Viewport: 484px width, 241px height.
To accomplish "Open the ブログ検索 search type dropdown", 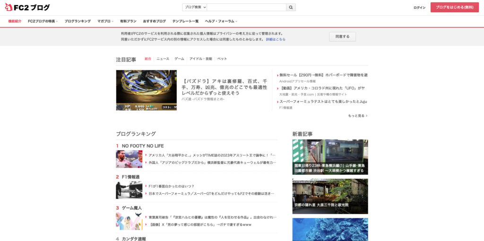I will [194, 8].
